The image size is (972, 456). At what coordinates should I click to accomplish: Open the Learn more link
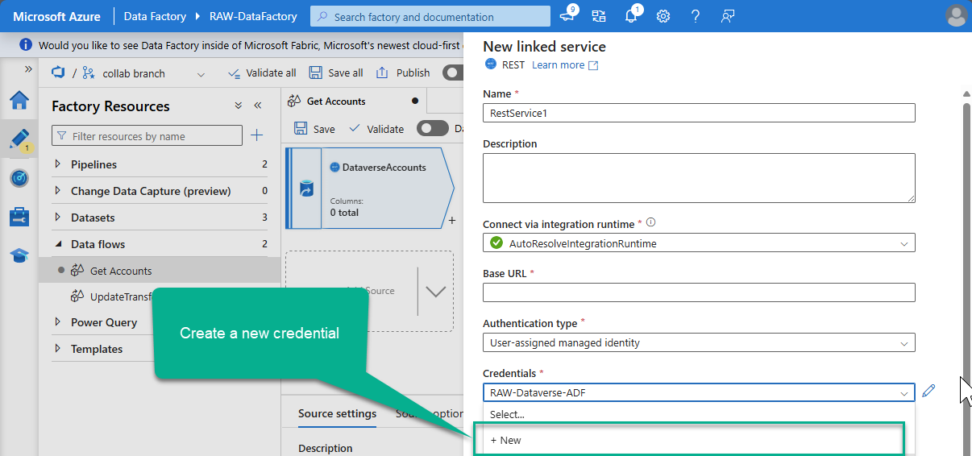pos(565,65)
